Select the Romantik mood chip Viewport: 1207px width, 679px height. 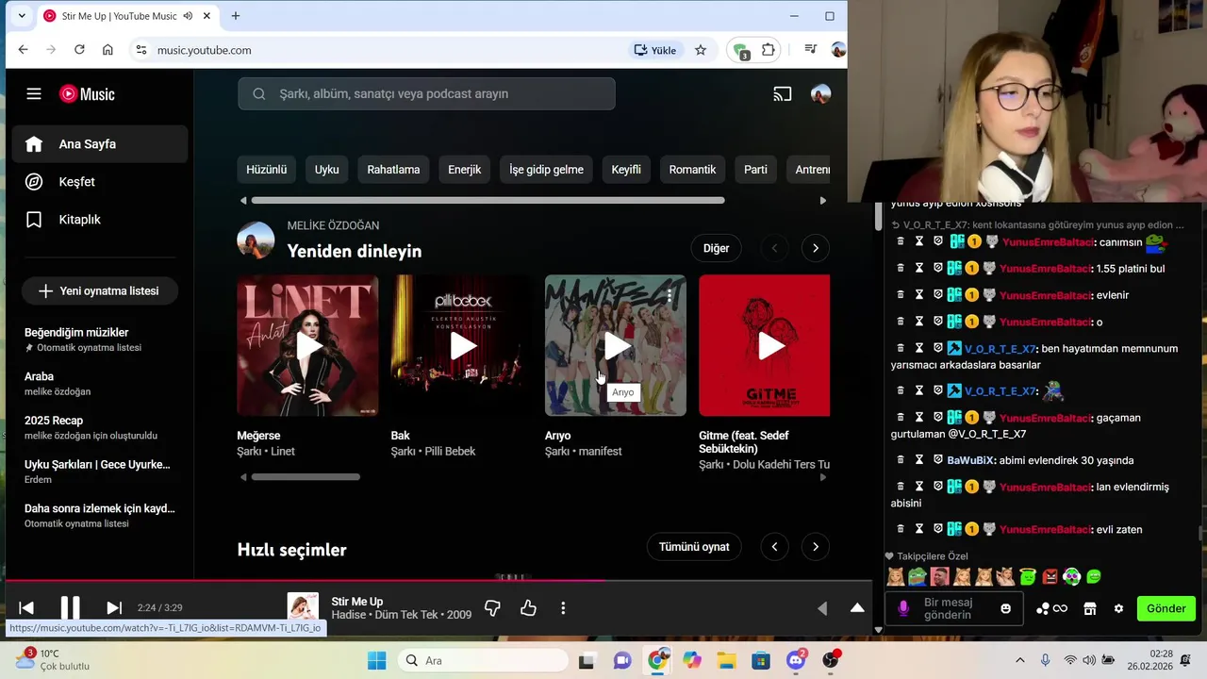click(x=692, y=170)
